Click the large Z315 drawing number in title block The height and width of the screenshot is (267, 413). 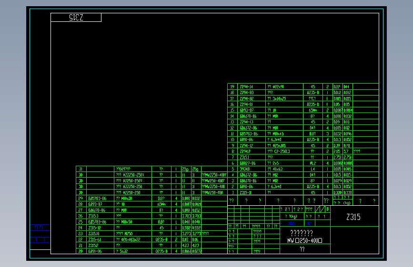tap(353, 217)
